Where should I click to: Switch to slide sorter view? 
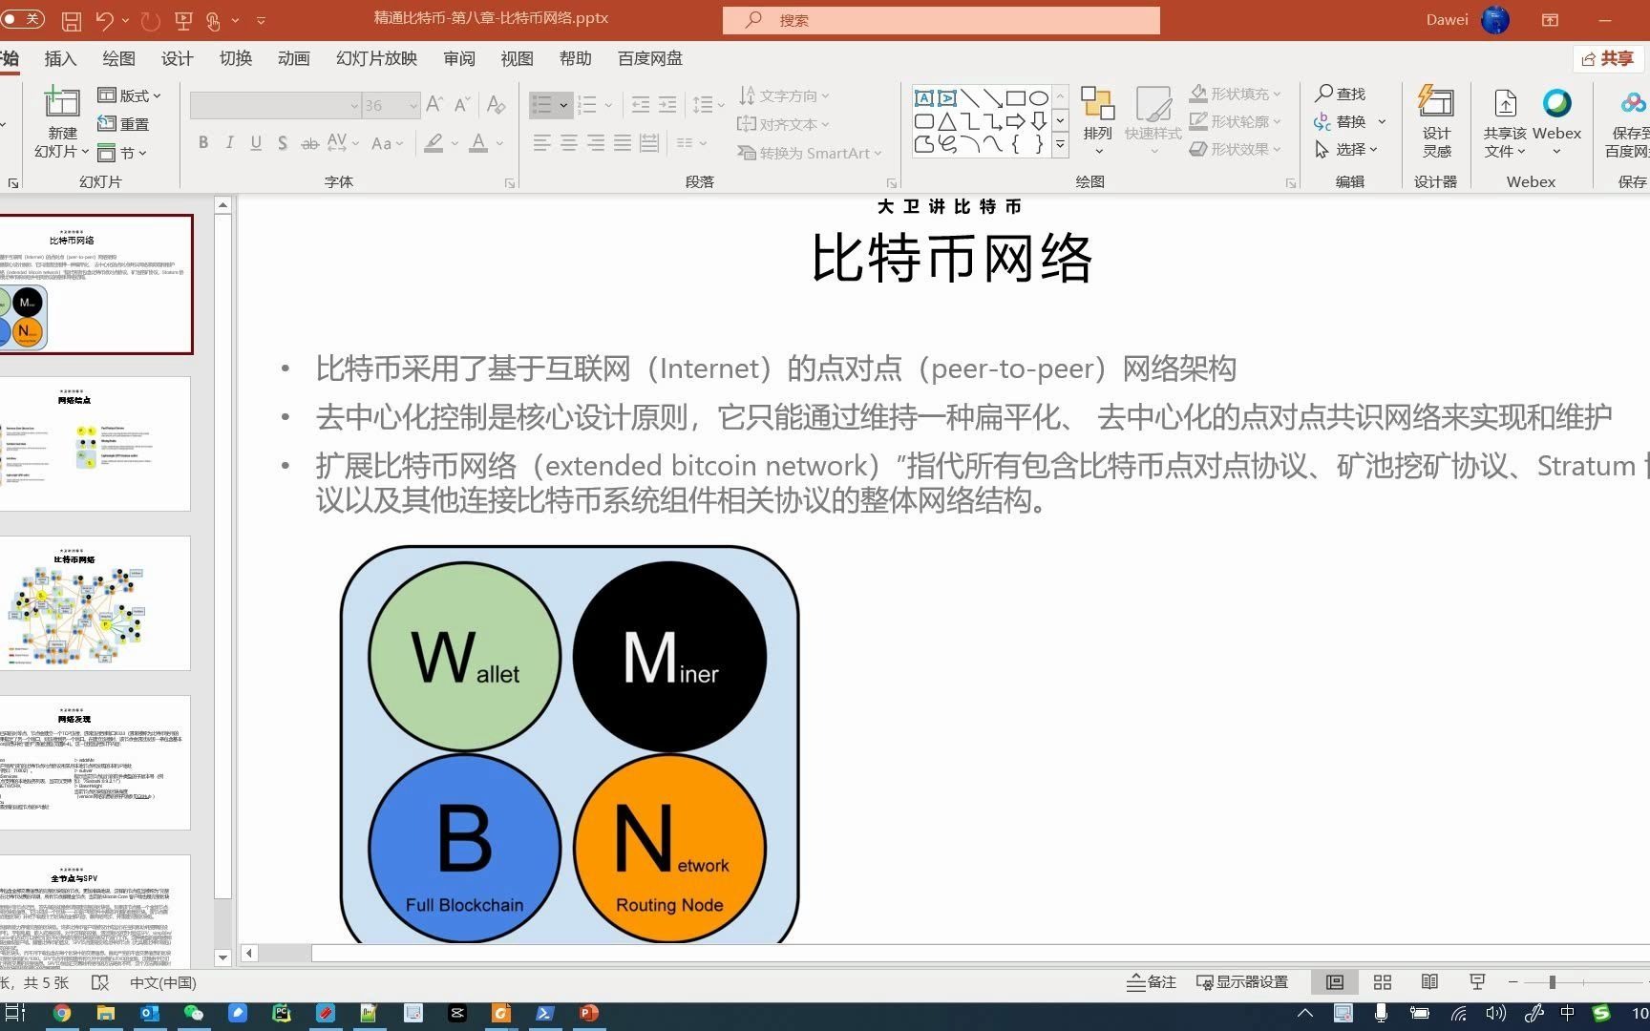[1382, 982]
